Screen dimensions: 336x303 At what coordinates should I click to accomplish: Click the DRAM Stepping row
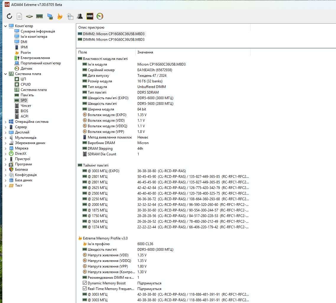point(163,148)
